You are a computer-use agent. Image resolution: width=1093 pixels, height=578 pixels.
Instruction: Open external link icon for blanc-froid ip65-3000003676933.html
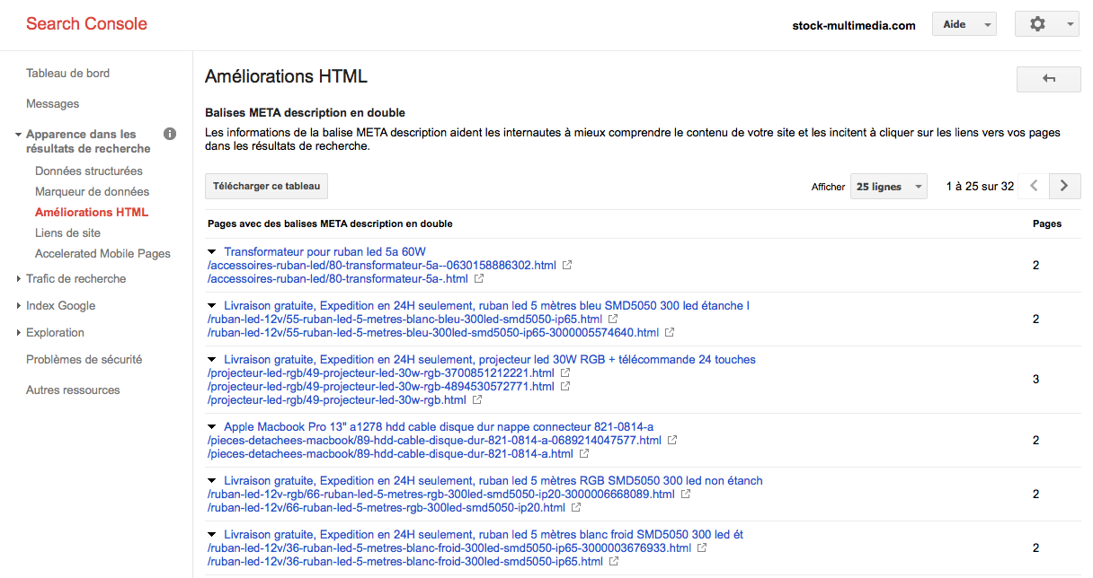coord(702,548)
